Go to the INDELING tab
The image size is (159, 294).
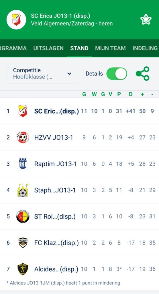click(145, 48)
